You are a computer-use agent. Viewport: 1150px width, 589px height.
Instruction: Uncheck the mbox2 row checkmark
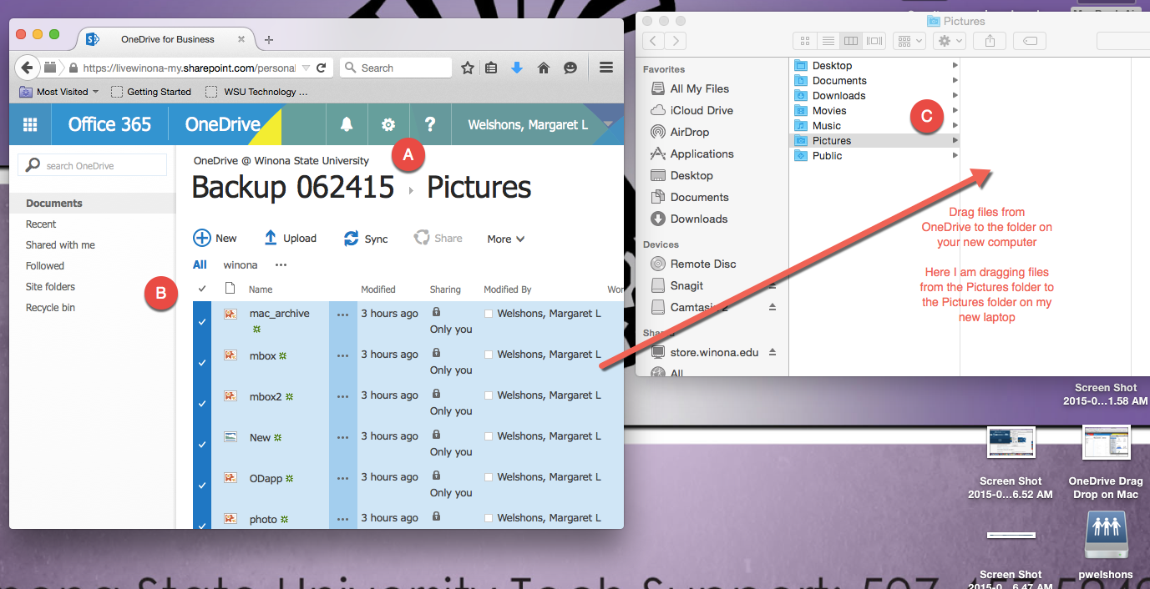(x=202, y=403)
